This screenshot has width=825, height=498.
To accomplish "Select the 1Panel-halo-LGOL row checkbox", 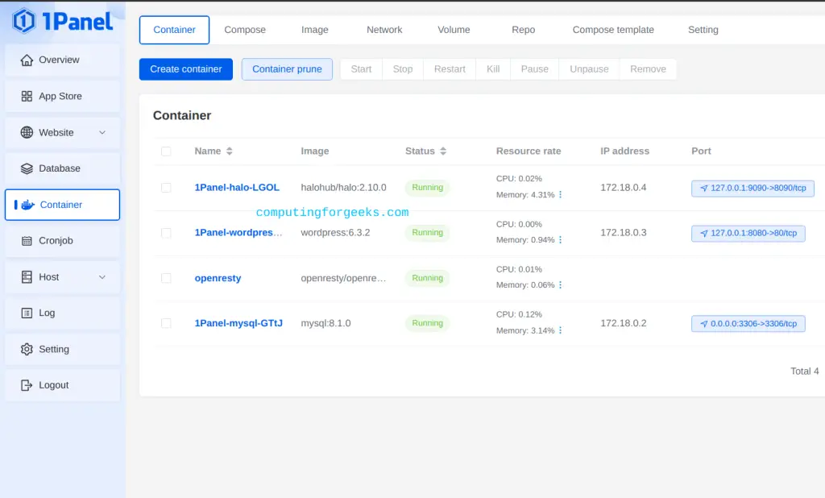I will (166, 188).
